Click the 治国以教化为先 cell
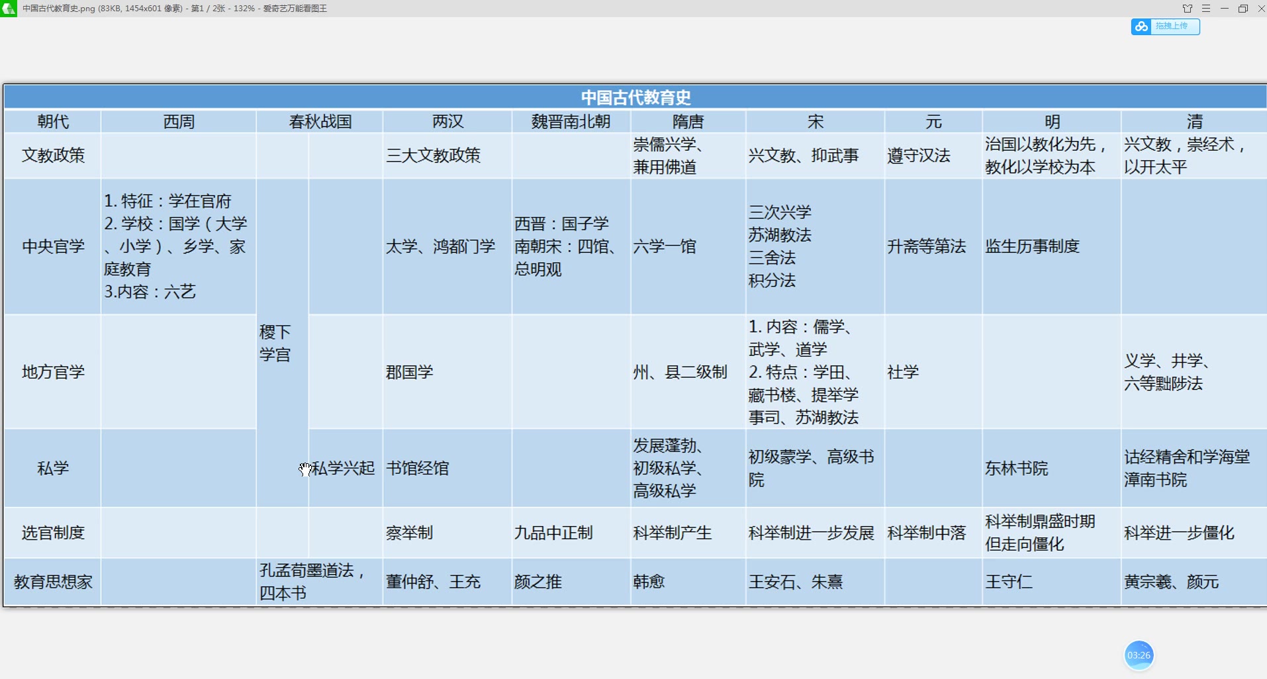1267x679 pixels. (x=1052, y=156)
